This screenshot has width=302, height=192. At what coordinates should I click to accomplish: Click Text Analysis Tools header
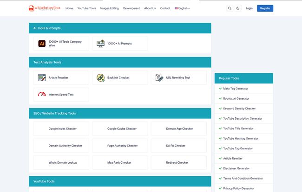point(120,62)
